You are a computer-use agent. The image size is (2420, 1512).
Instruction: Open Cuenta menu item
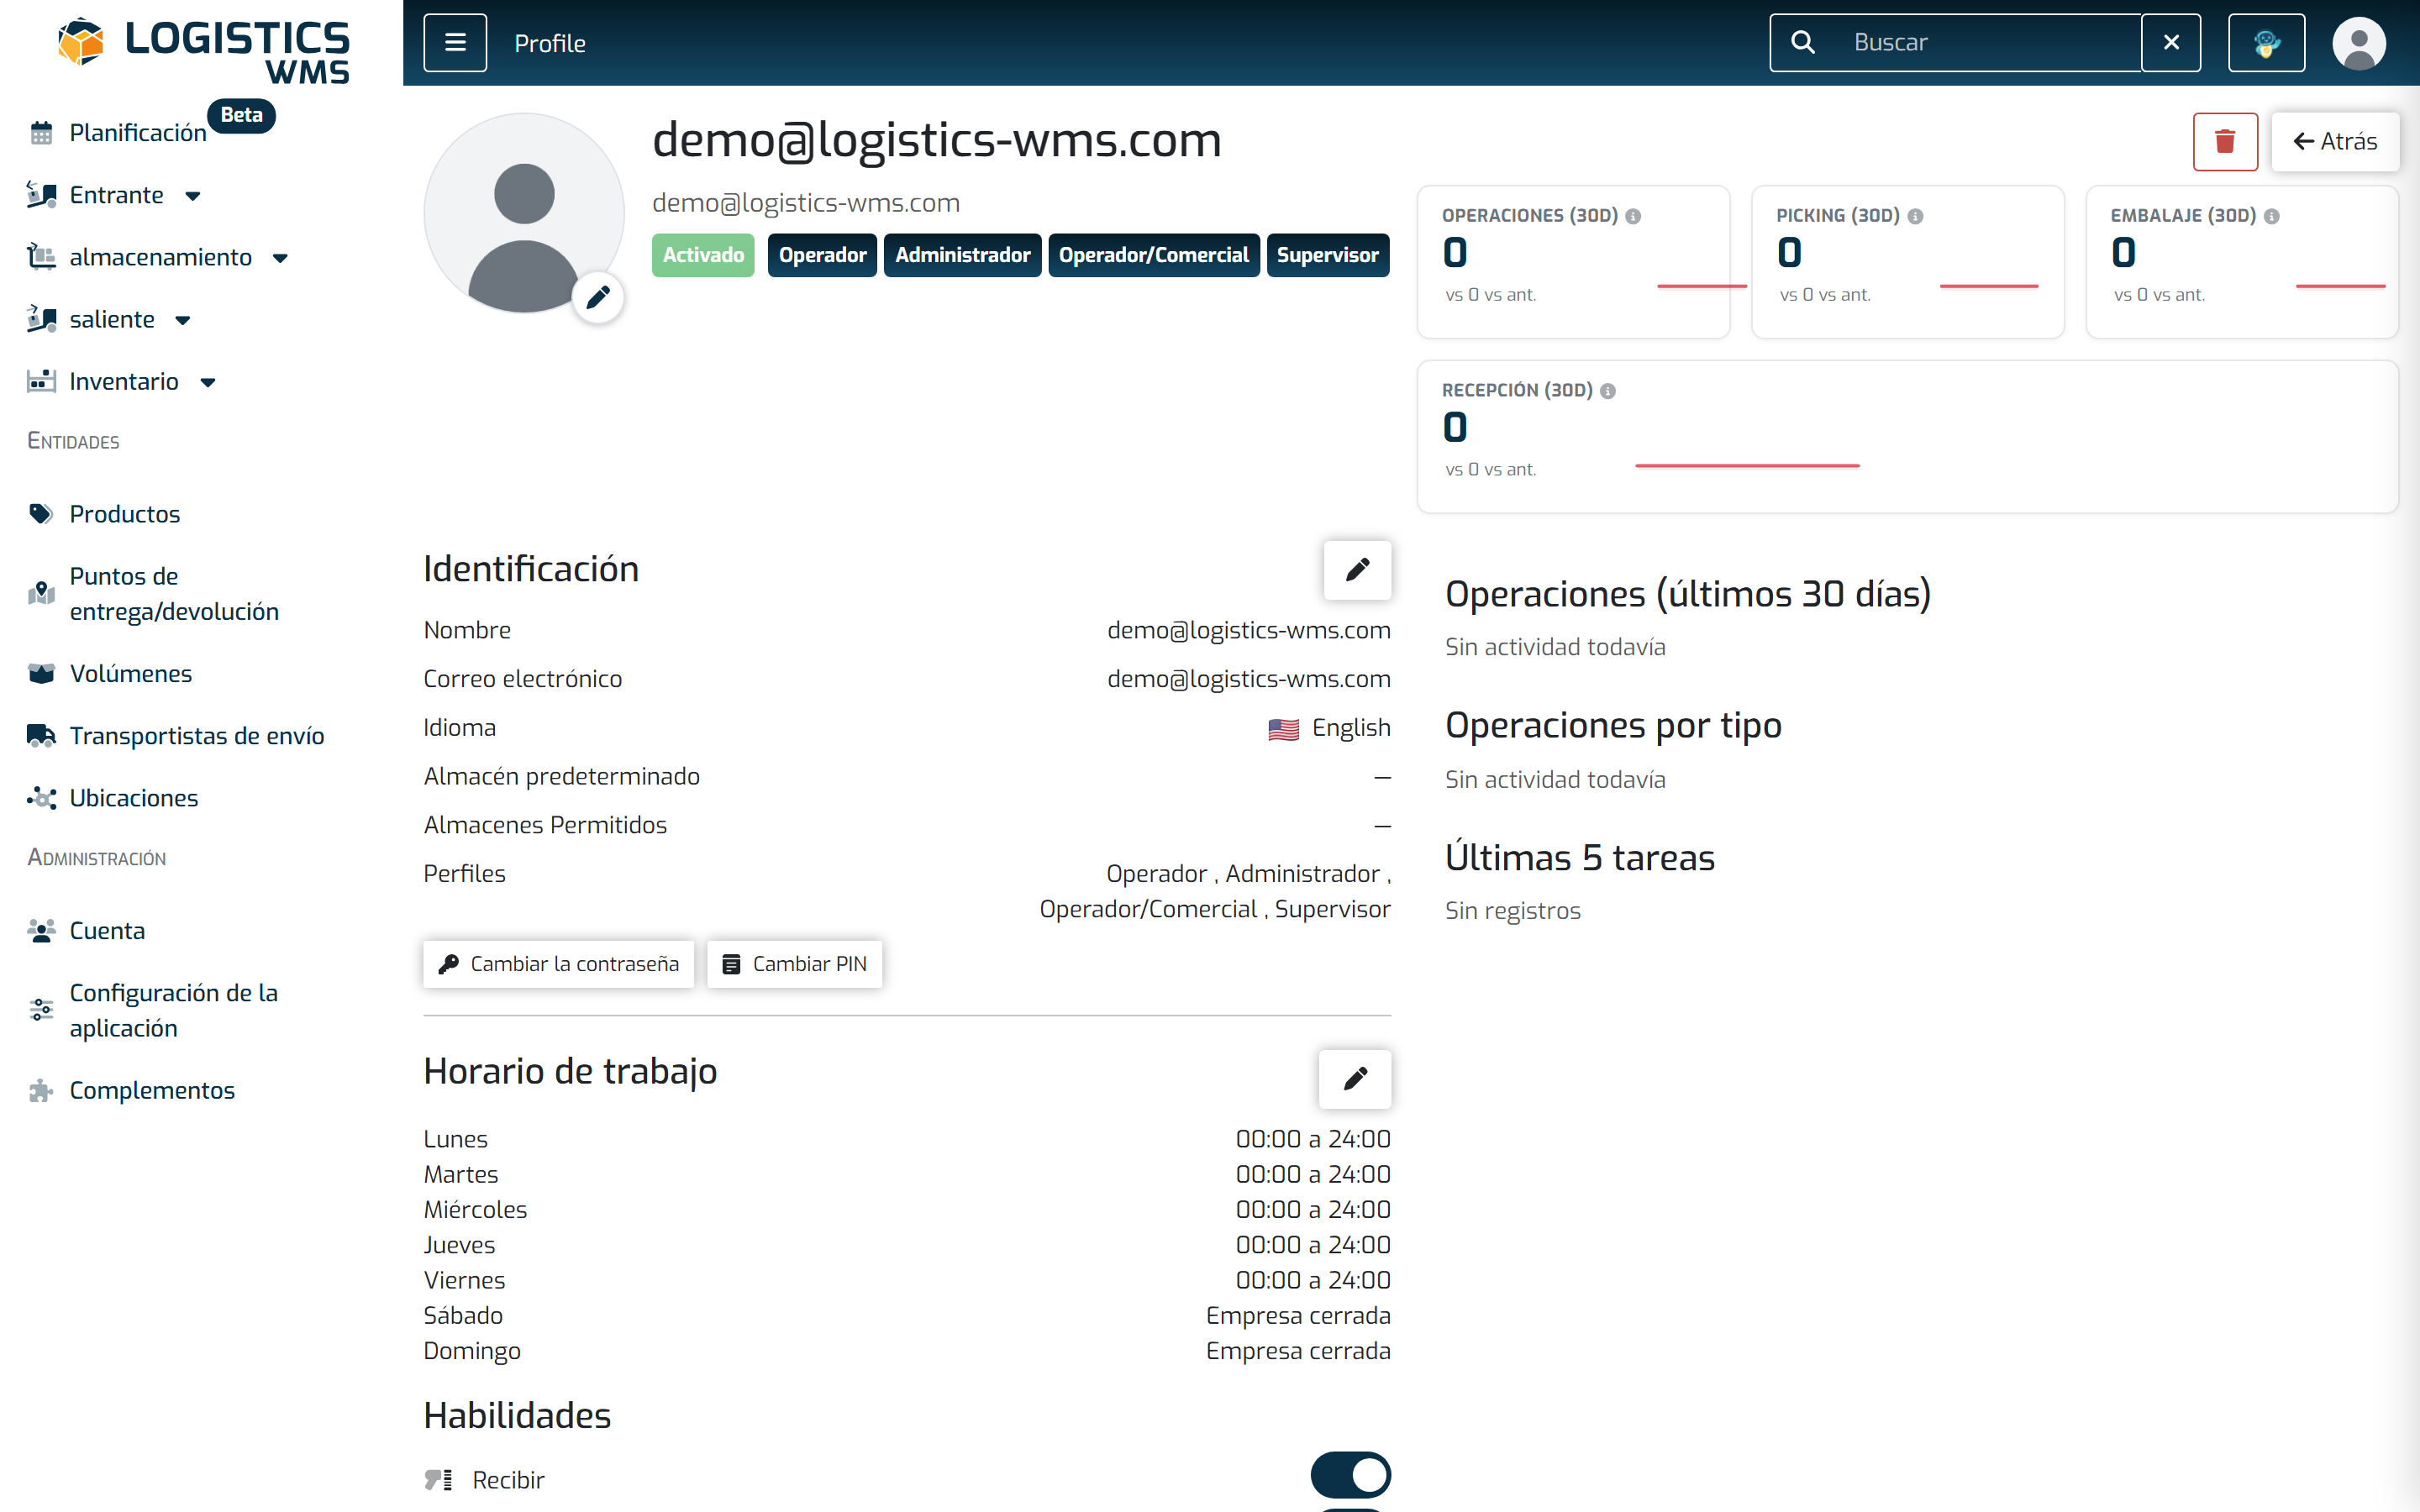click(107, 931)
